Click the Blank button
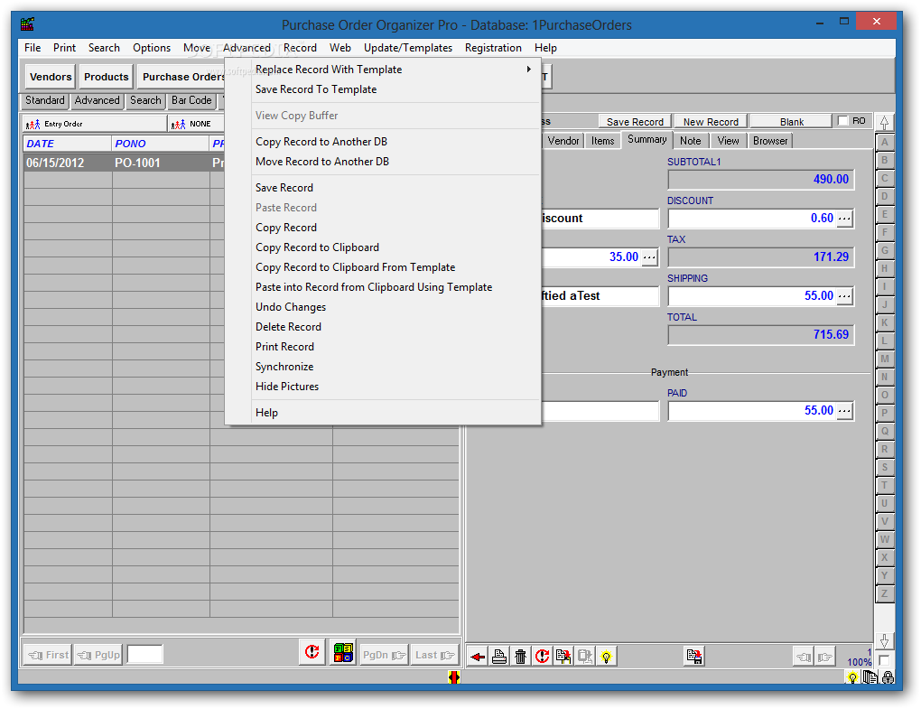 pyautogui.click(x=791, y=122)
